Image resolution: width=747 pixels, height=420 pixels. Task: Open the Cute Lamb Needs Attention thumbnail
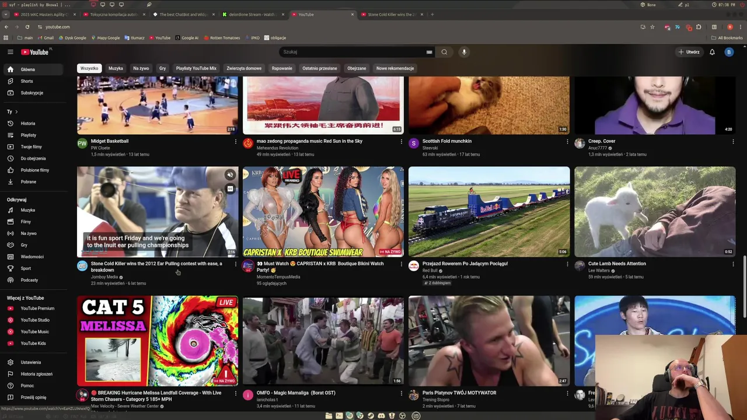(x=655, y=212)
